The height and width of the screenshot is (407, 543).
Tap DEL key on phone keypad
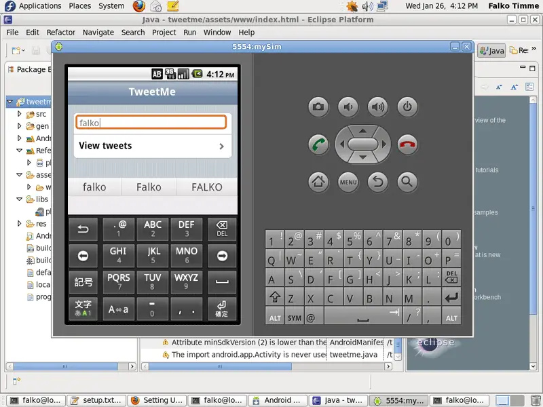(x=222, y=229)
